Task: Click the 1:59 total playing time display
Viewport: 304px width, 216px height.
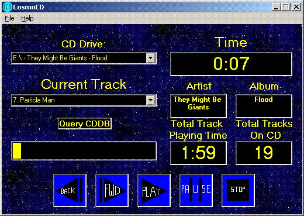Action: point(198,153)
